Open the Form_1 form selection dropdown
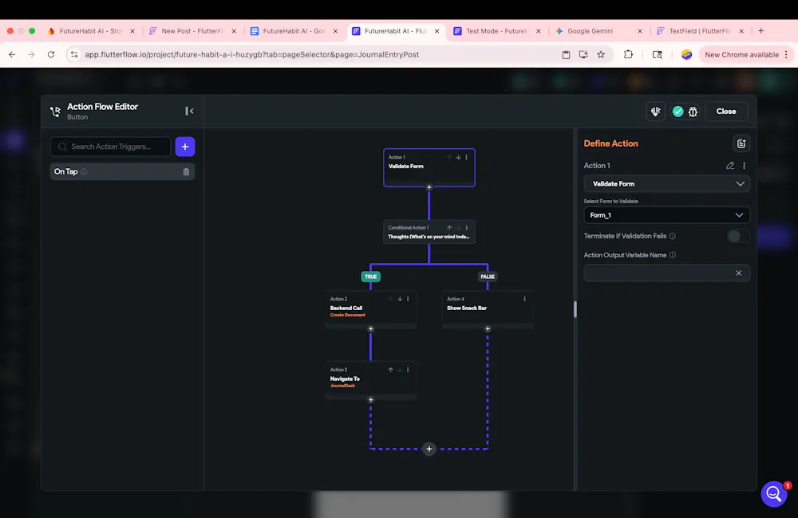The width and height of the screenshot is (798, 518). pyautogui.click(x=666, y=215)
